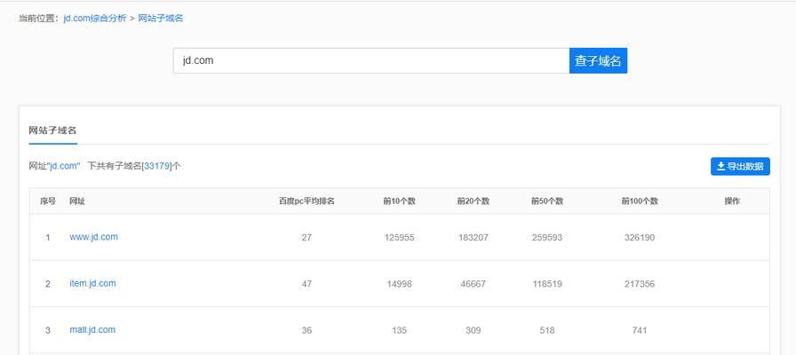Click the 前10个数 column header
Screen dimensions: 796x355
click(400, 201)
